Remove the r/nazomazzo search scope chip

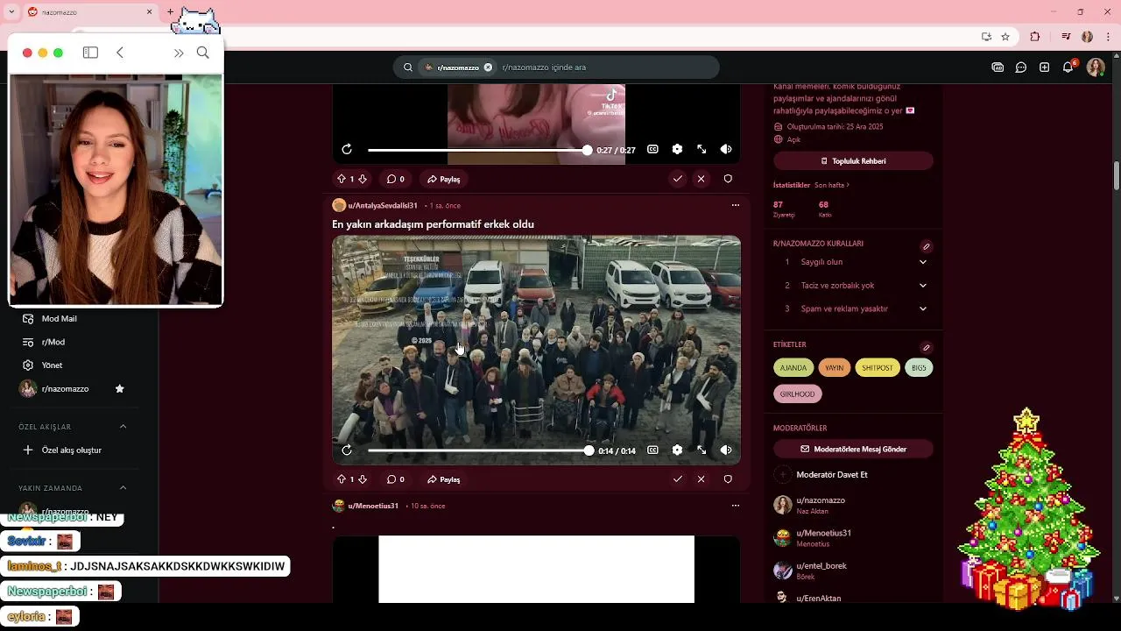pyautogui.click(x=488, y=67)
